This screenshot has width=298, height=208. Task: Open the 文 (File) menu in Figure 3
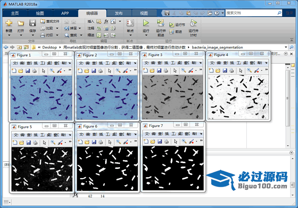tap(146, 63)
